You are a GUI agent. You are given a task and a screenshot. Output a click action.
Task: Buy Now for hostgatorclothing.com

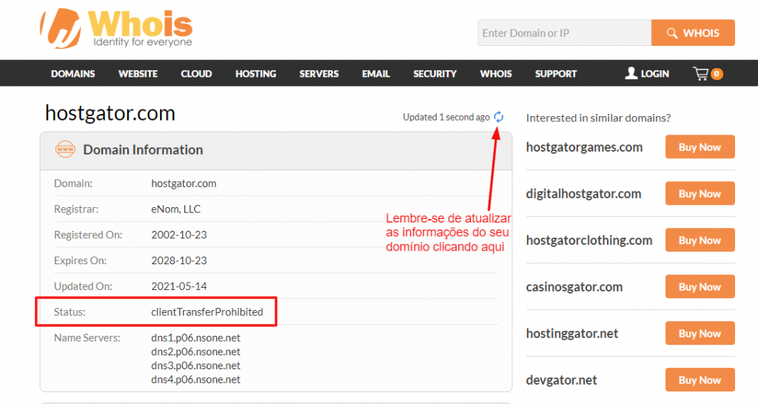pyautogui.click(x=700, y=240)
